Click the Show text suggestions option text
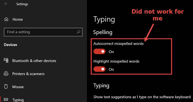Image resolution: width=193 pixels, height=102 pixels. (x=142, y=97)
